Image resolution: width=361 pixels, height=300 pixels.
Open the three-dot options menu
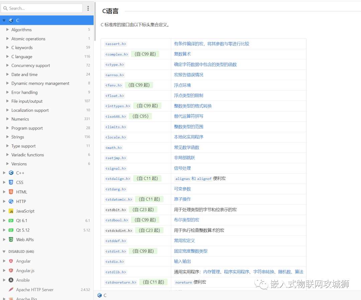tap(88, 8)
